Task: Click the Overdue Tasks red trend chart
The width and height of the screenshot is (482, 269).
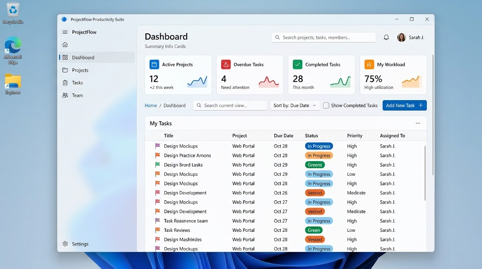Action: tap(269, 82)
